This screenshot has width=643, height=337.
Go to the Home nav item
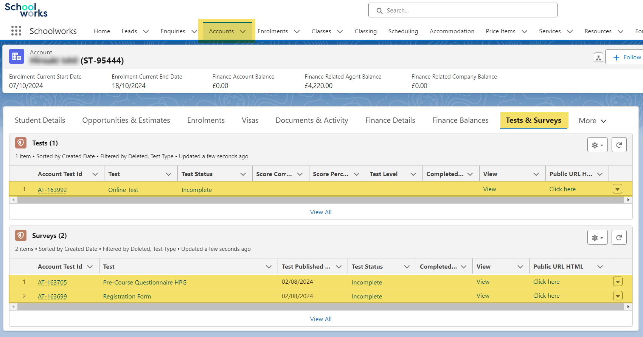pos(102,31)
